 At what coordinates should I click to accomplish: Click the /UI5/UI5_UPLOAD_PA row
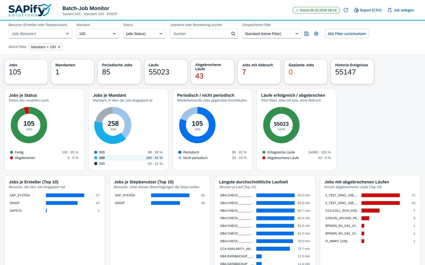tap(370, 218)
